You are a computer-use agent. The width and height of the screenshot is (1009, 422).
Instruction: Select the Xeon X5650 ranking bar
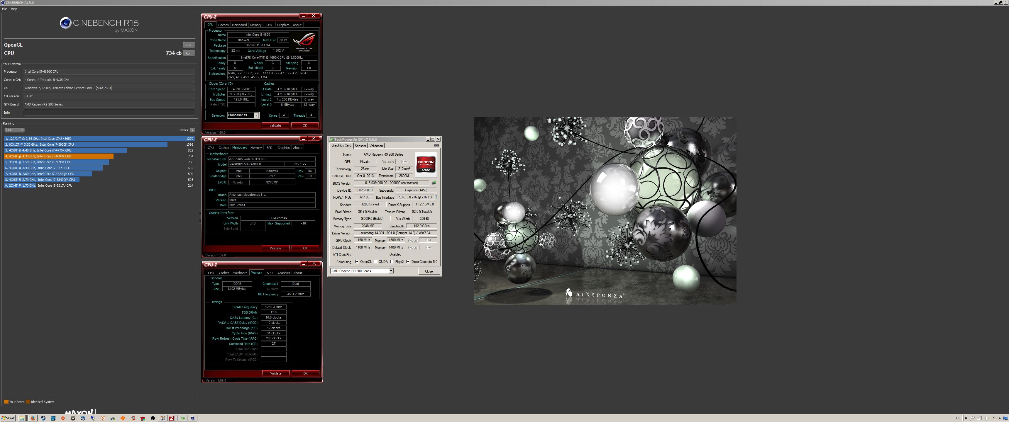99,139
